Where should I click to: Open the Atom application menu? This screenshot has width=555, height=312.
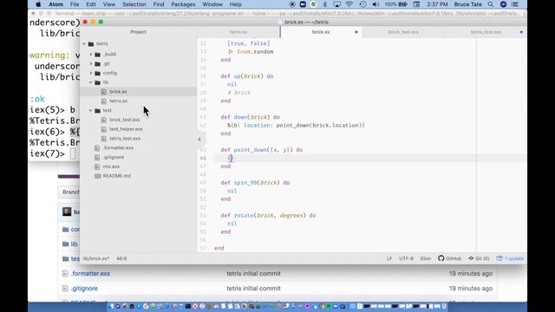[55, 4]
